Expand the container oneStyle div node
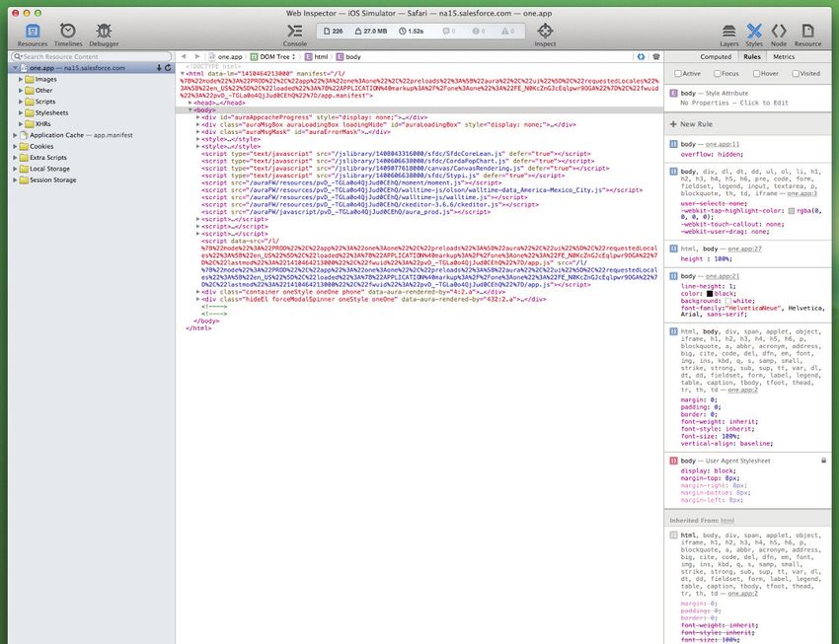This screenshot has height=644, width=839. [x=197, y=292]
